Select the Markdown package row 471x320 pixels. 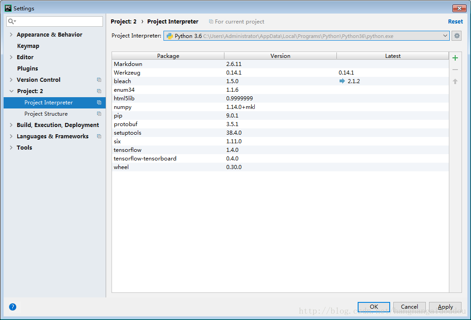pyautogui.click(x=280, y=64)
